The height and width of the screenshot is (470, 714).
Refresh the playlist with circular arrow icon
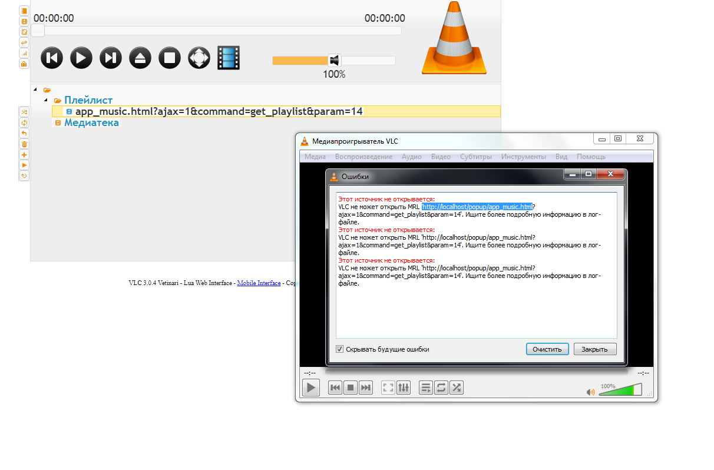coord(24,176)
